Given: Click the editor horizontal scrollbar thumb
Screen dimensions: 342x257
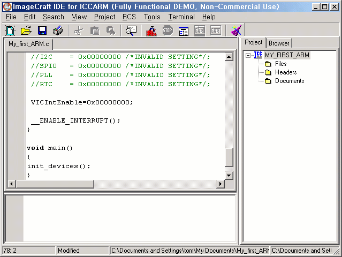Looking at the screenshot, I should click(x=55, y=184).
